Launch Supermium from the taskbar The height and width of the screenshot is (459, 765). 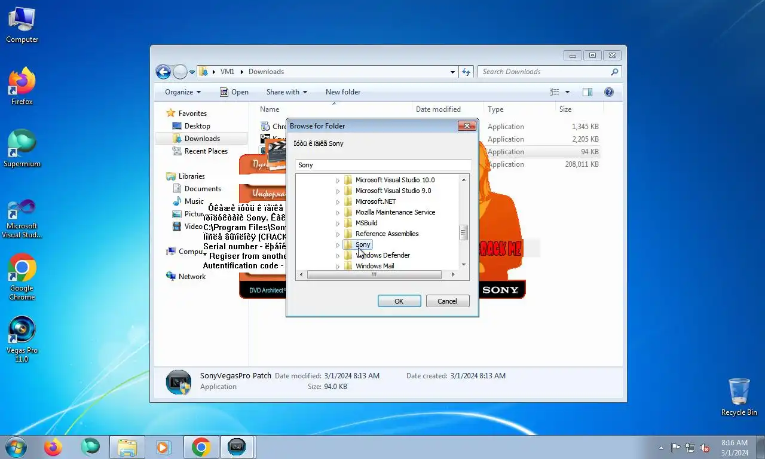point(90,447)
